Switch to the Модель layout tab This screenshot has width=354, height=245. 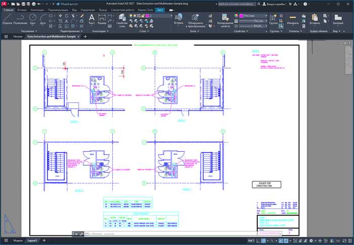point(18,240)
